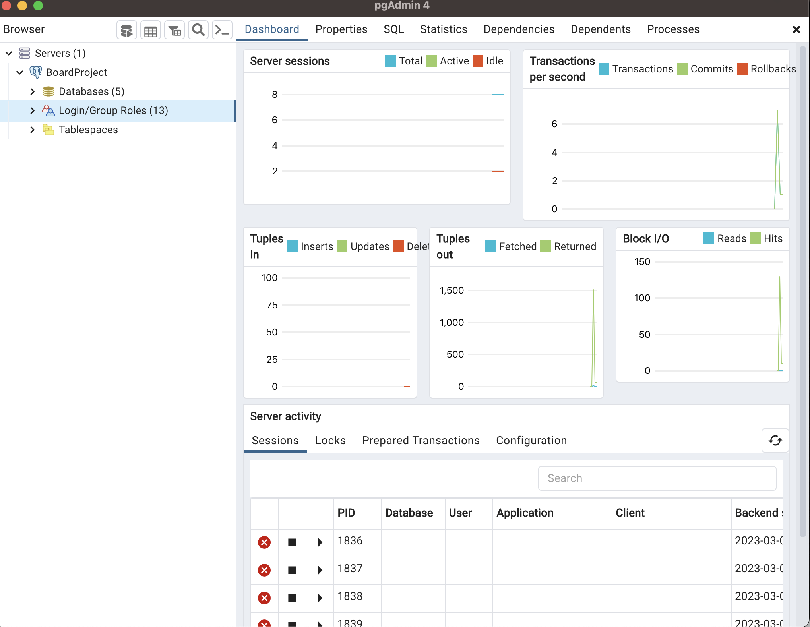Cancel active query for PID 1837

tap(292, 570)
